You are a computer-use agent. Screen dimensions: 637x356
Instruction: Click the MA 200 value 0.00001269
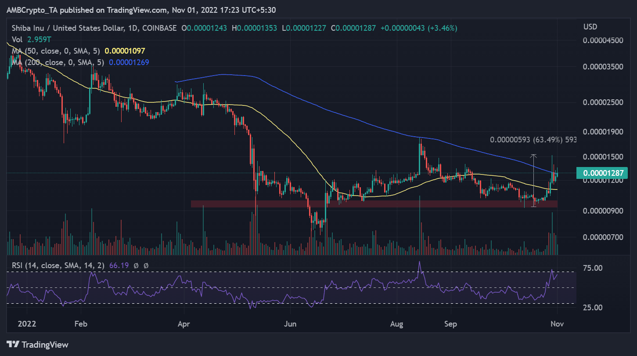[129, 62]
